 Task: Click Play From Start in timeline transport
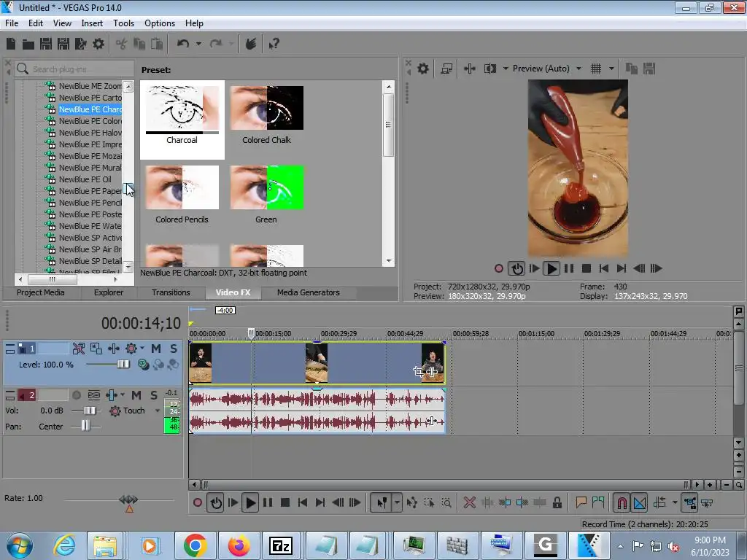(233, 503)
